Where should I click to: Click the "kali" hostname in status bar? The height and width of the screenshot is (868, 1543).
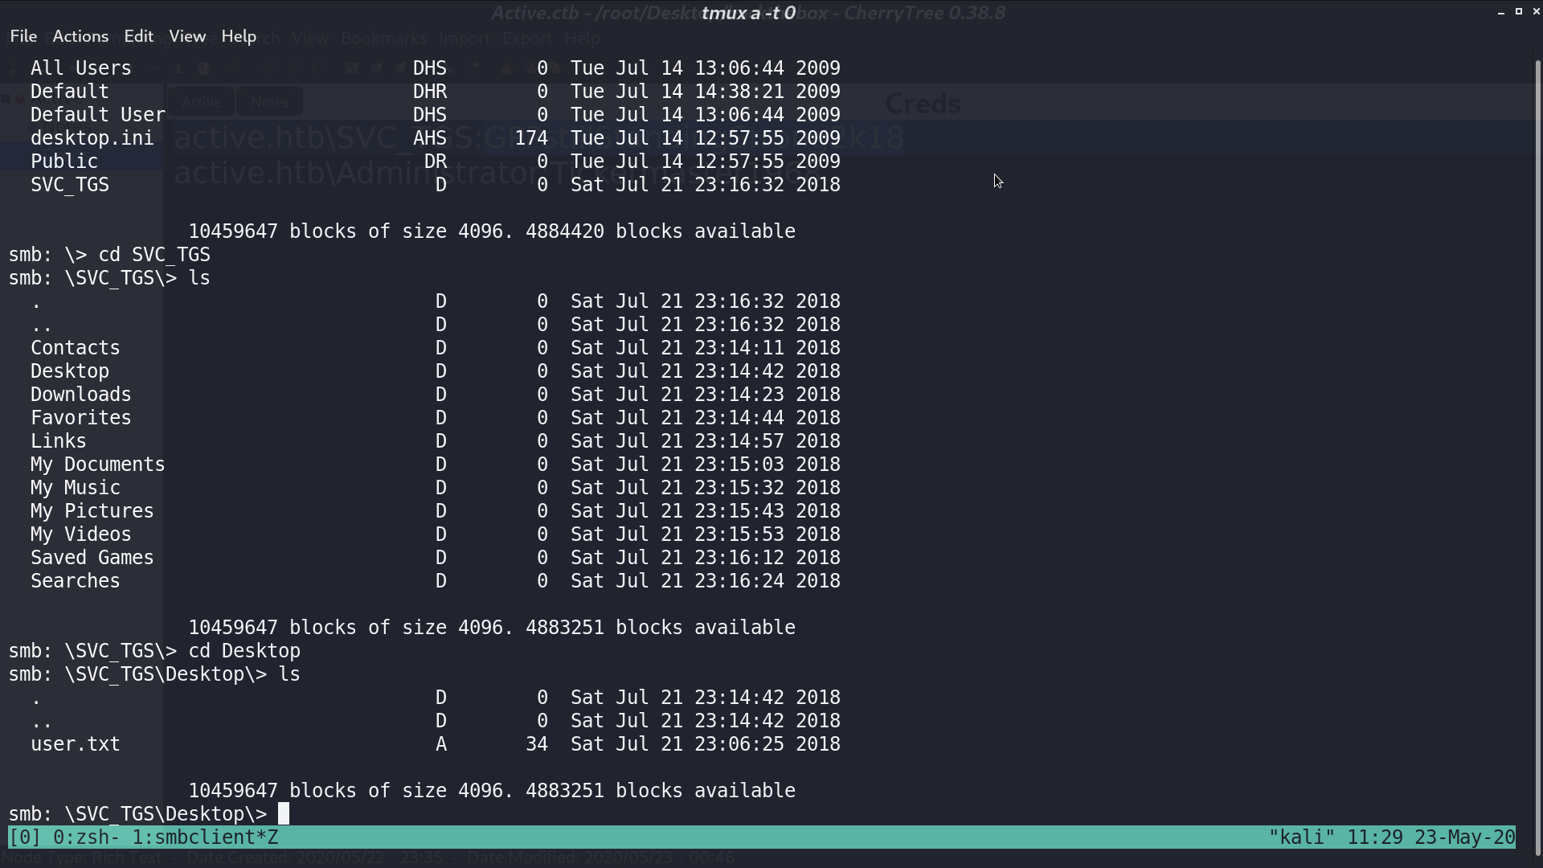pos(1302,837)
